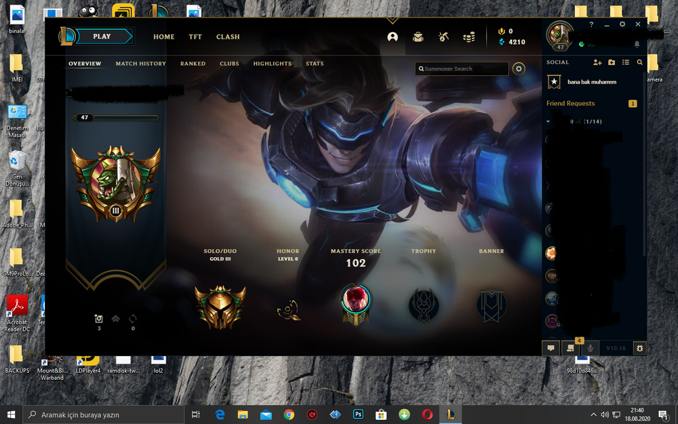Switch to the MATCH HISTORY tab

(140, 64)
